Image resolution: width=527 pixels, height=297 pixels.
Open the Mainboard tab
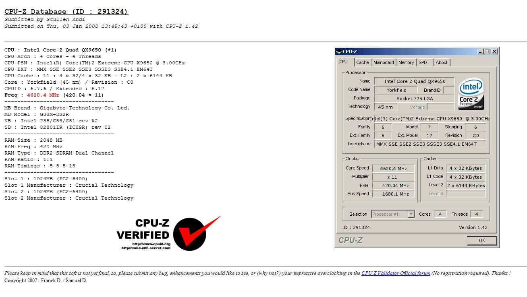click(x=384, y=62)
